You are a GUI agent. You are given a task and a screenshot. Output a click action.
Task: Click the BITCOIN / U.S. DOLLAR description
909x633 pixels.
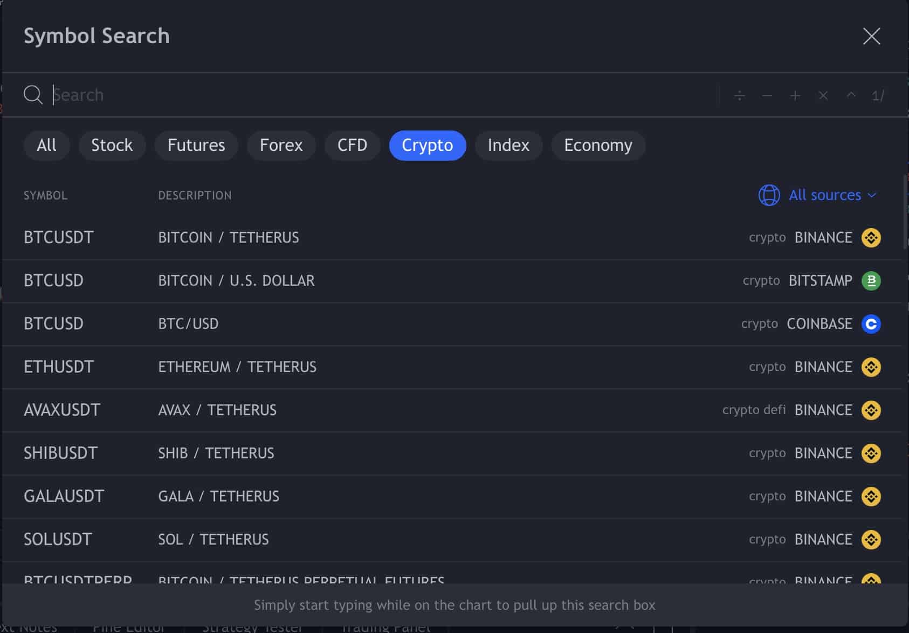(236, 281)
